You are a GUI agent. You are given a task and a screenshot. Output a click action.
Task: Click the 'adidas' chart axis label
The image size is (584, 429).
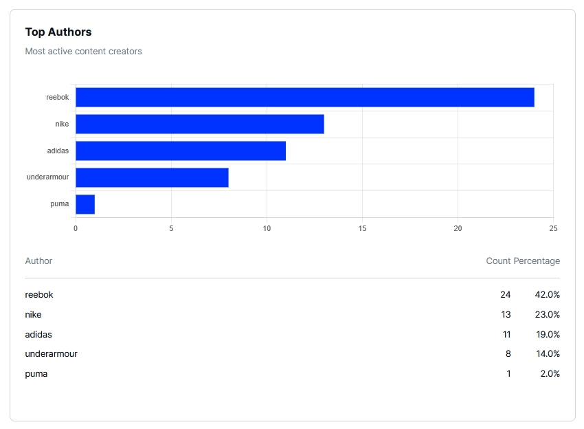tap(58, 151)
